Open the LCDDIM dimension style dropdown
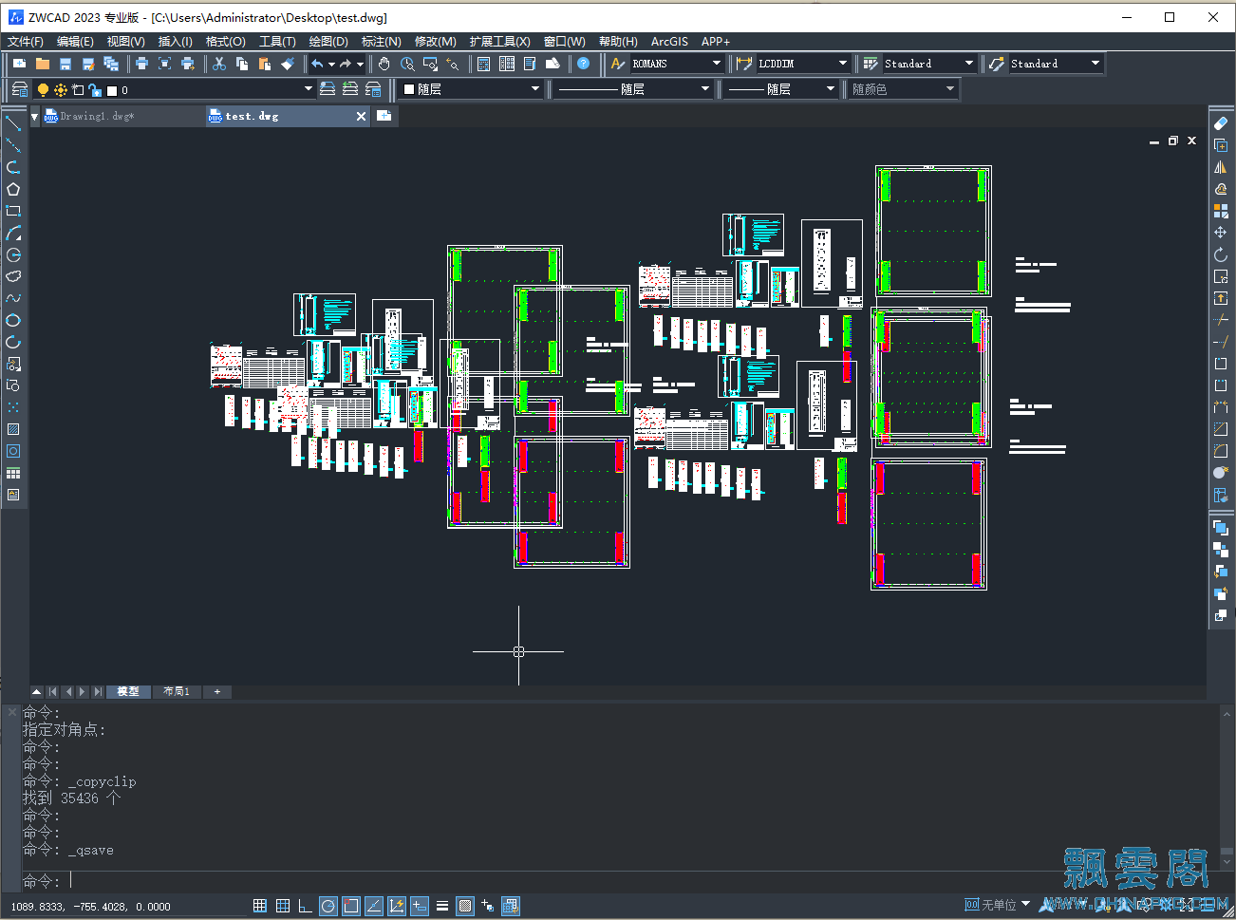 pos(842,64)
